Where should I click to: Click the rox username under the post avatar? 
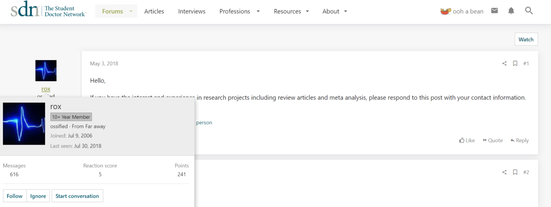[46, 89]
